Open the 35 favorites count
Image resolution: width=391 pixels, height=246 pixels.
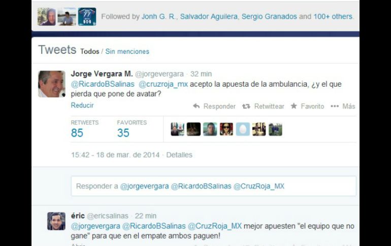coord(123,133)
